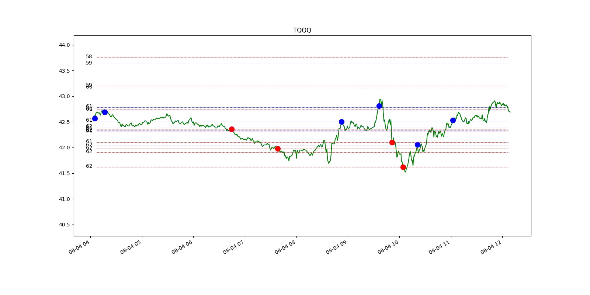This screenshot has height=295, width=590.
Task: Select the 42.5 y-axis tick label
Action: (64, 122)
